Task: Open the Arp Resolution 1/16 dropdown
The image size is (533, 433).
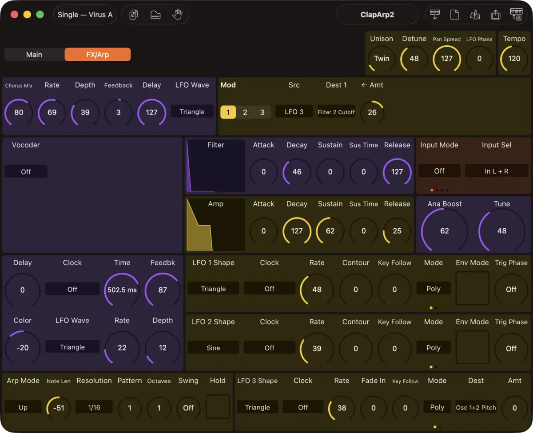Action: point(94,407)
